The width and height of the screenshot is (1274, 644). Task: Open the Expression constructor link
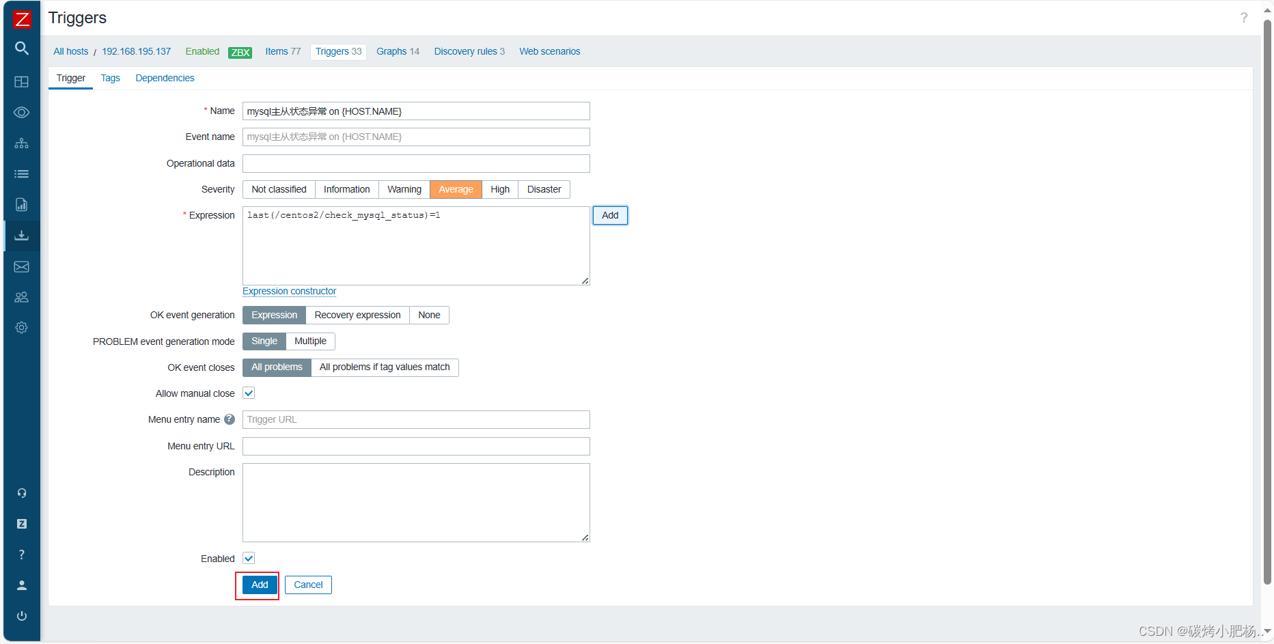point(290,292)
